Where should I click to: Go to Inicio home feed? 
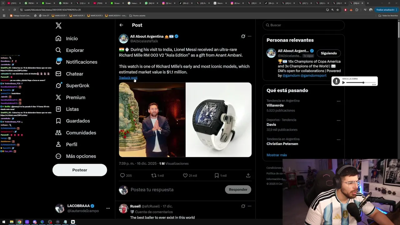tap(67, 38)
